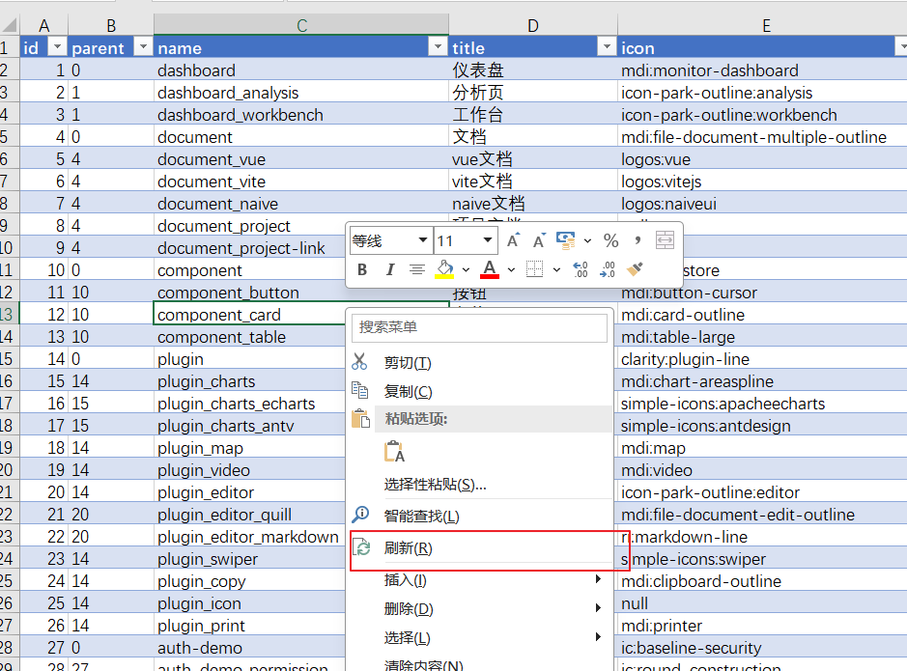Select the format painter brush
This screenshot has width=907, height=671.
pos(635,269)
